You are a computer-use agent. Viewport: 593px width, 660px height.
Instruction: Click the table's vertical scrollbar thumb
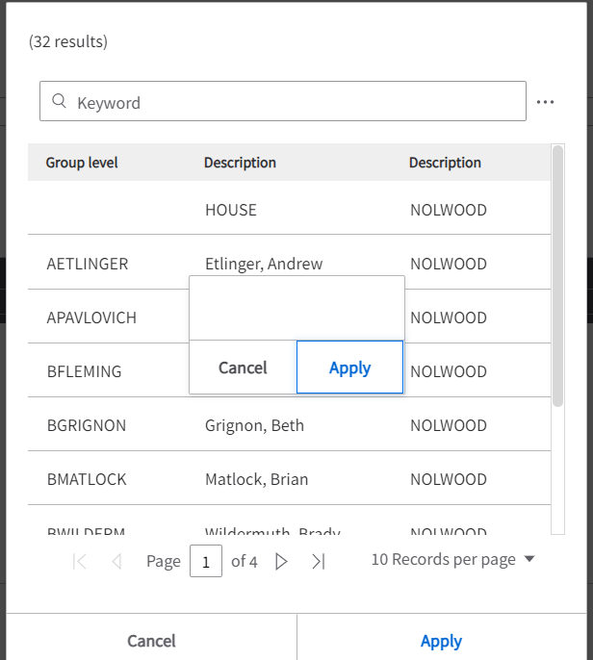pos(557,276)
